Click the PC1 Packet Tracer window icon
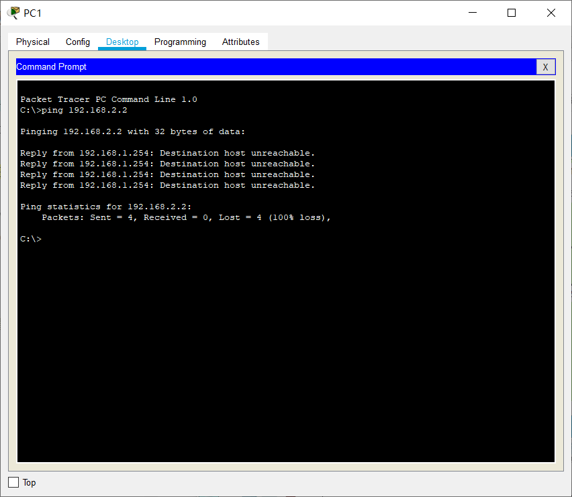The image size is (572, 497). [x=13, y=13]
